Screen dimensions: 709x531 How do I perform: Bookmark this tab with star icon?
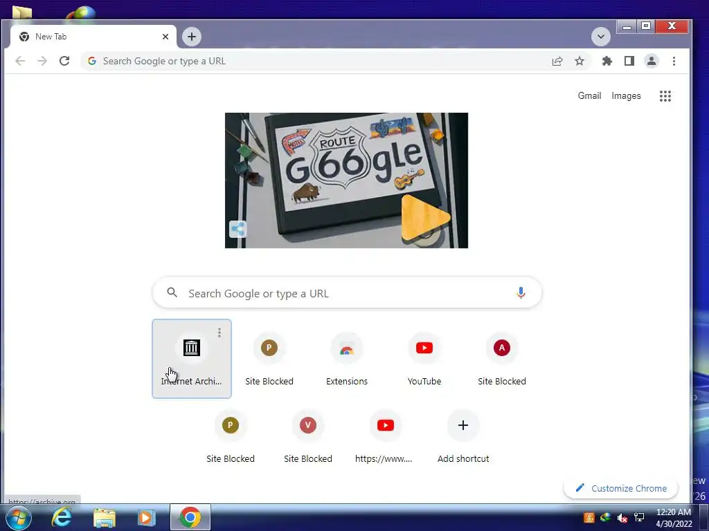click(x=580, y=61)
